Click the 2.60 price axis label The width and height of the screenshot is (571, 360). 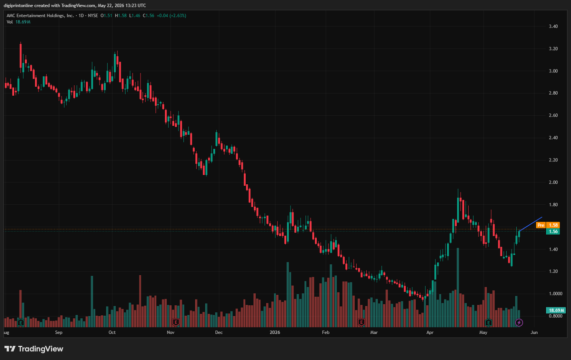553,115
